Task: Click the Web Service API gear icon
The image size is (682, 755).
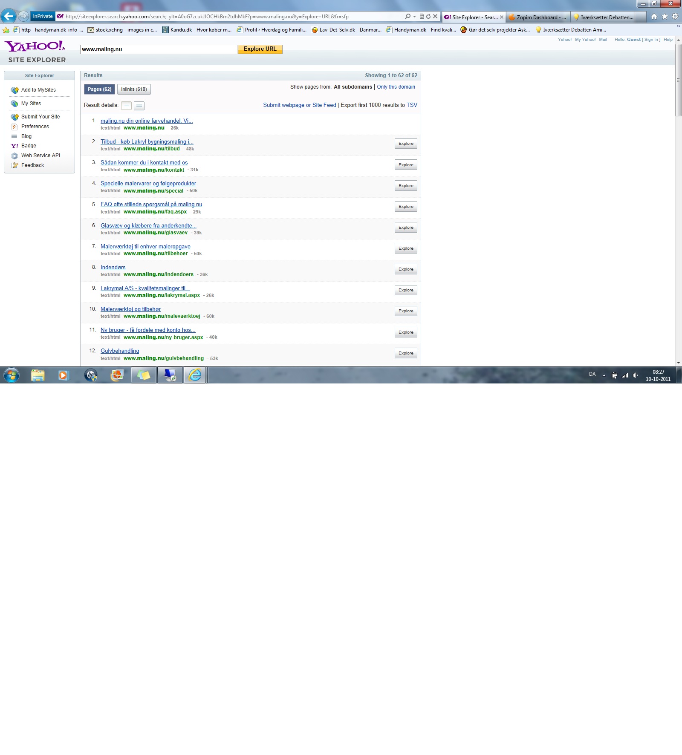Action: (14, 156)
